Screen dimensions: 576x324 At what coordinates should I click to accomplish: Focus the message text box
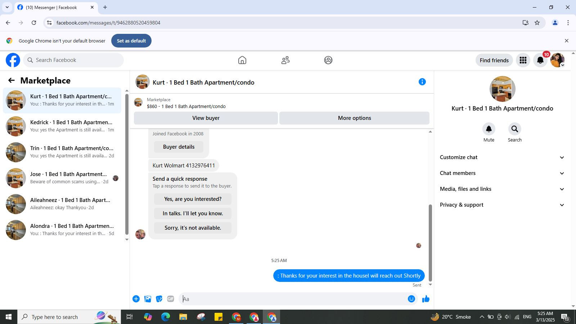tap(293, 299)
